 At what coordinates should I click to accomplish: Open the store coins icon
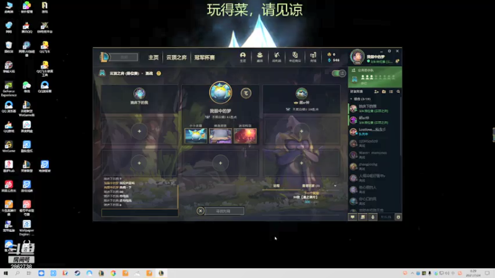313,57
